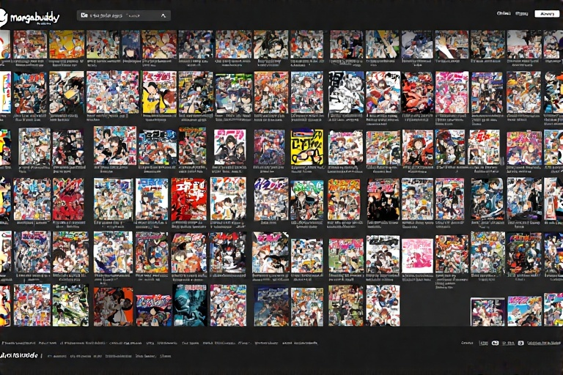This screenshot has height=375, width=563.
Task: Click the mangabuddy logo in the header
Action: tap(31, 15)
